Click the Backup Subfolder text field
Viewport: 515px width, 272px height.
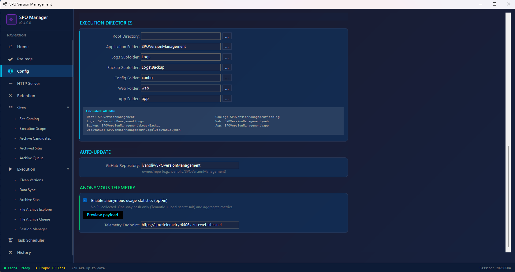[x=181, y=67]
